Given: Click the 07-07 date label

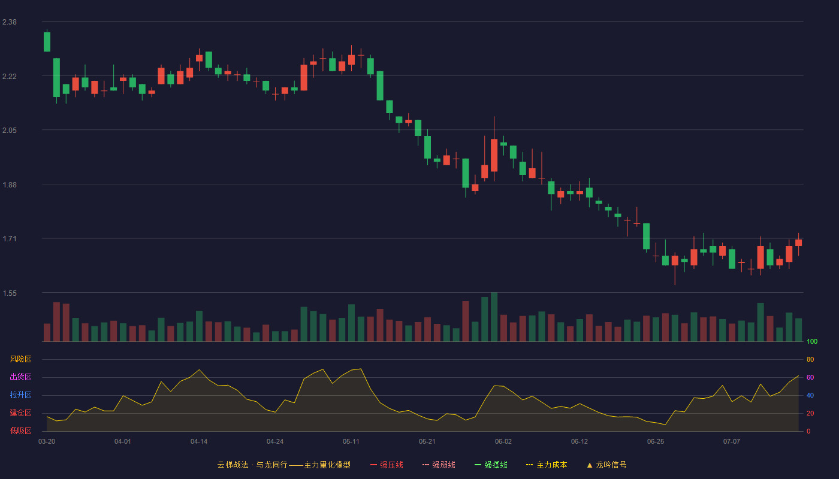Looking at the screenshot, I should 732,441.
